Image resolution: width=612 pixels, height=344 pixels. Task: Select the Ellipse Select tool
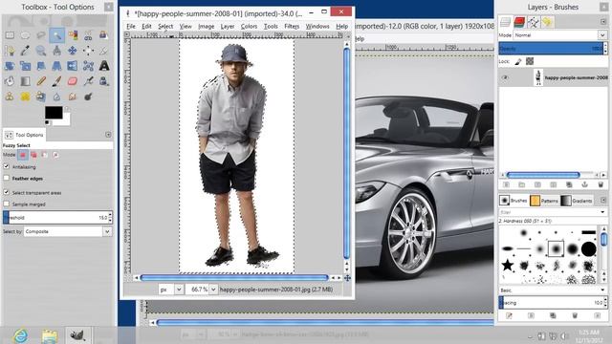click(26, 35)
